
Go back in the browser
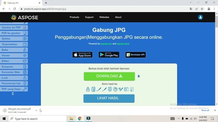point(4,9)
